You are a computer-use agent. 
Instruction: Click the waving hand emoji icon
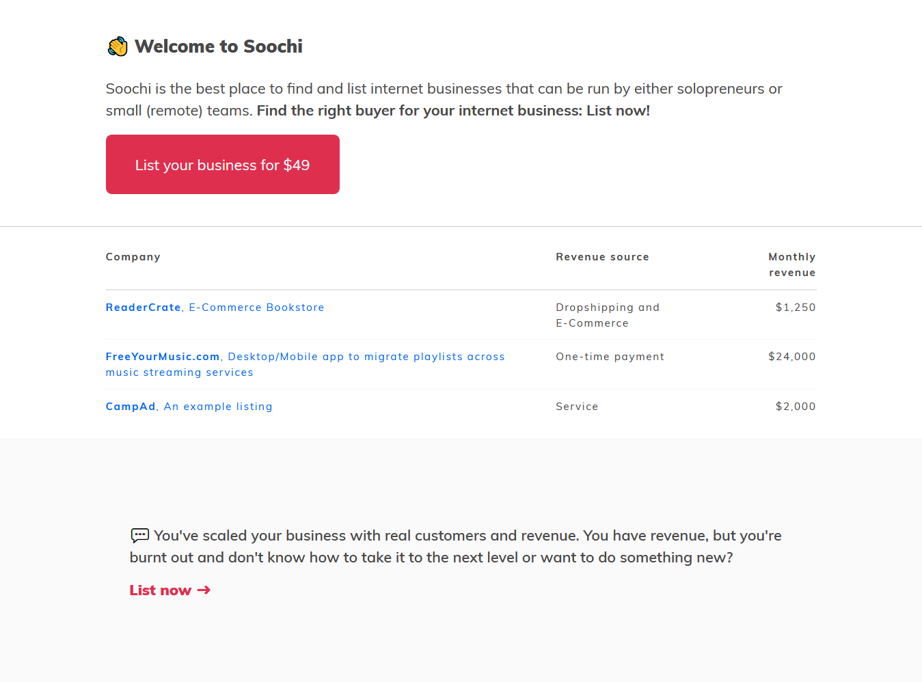click(x=118, y=46)
